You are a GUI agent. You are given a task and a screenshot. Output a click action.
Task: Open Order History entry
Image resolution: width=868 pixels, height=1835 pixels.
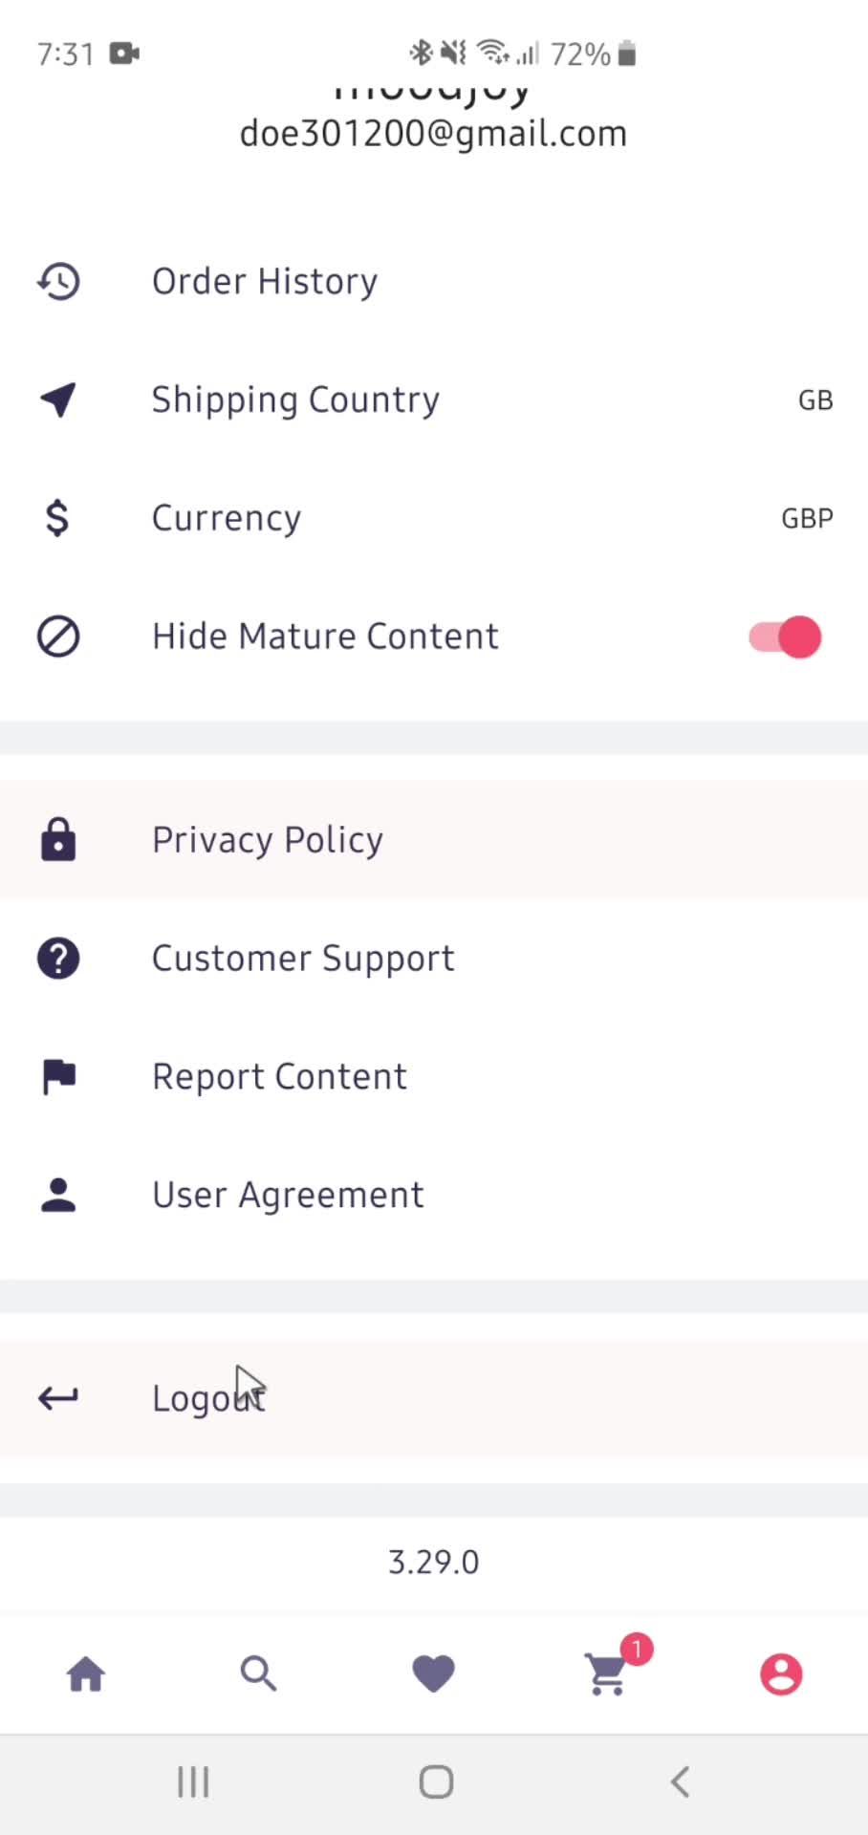pyautogui.click(x=434, y=281)
